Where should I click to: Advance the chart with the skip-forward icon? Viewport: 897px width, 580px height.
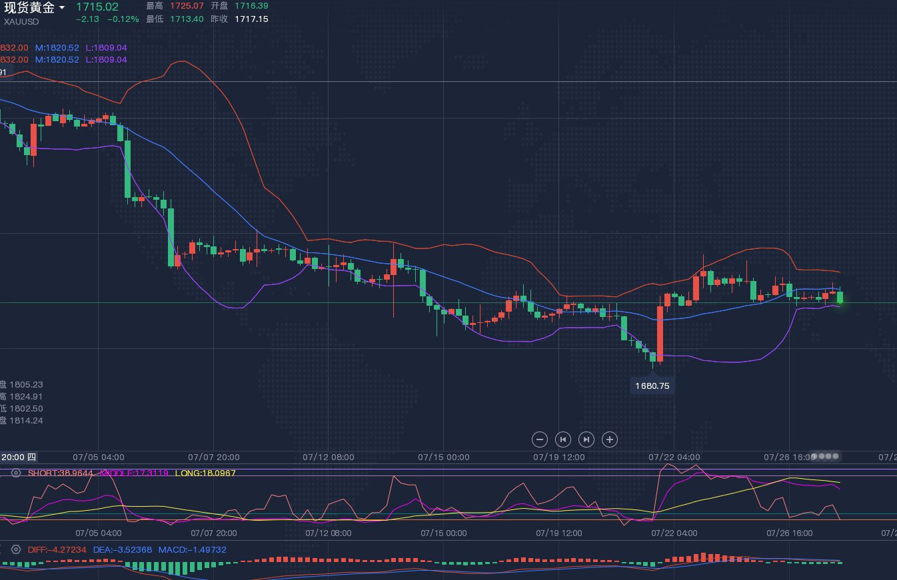[586, 439]
